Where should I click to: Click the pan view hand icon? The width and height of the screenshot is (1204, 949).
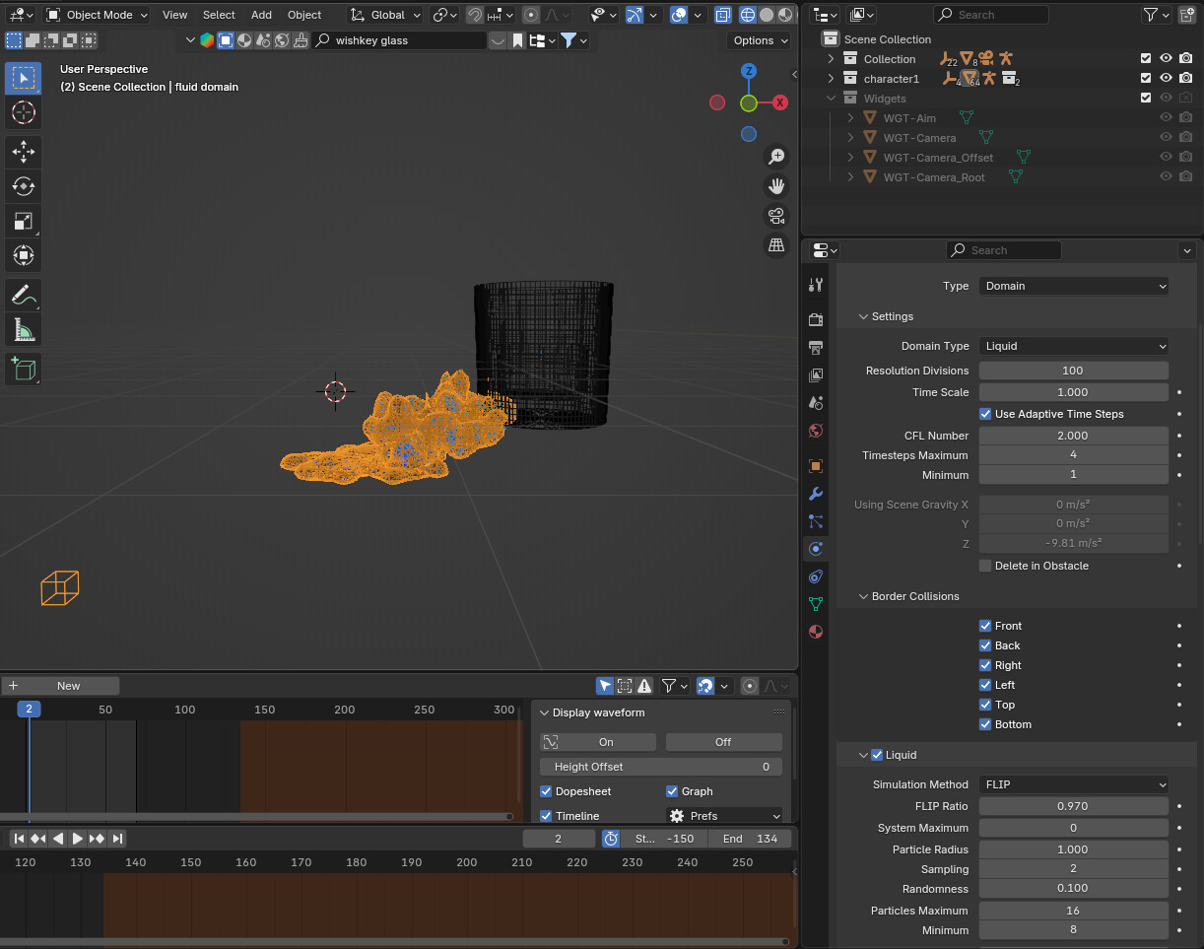776,186
